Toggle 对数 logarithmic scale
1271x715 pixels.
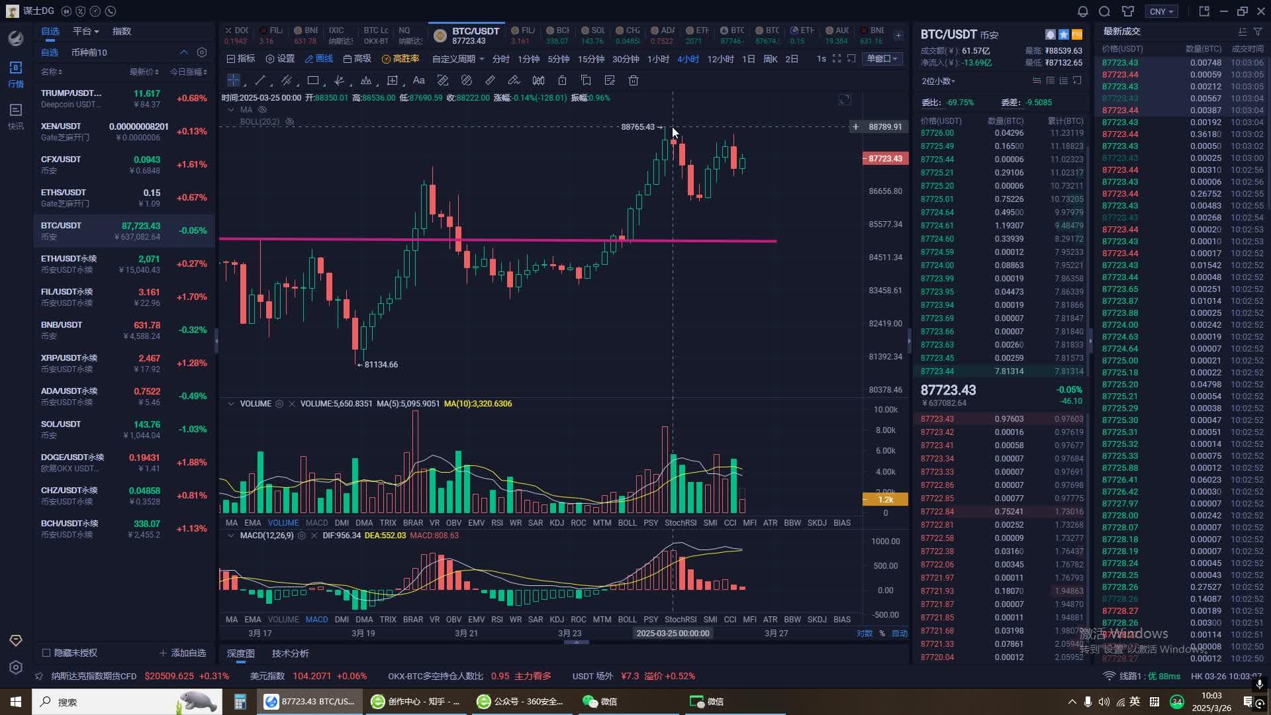pyautogui.click(x=865, y=634)
